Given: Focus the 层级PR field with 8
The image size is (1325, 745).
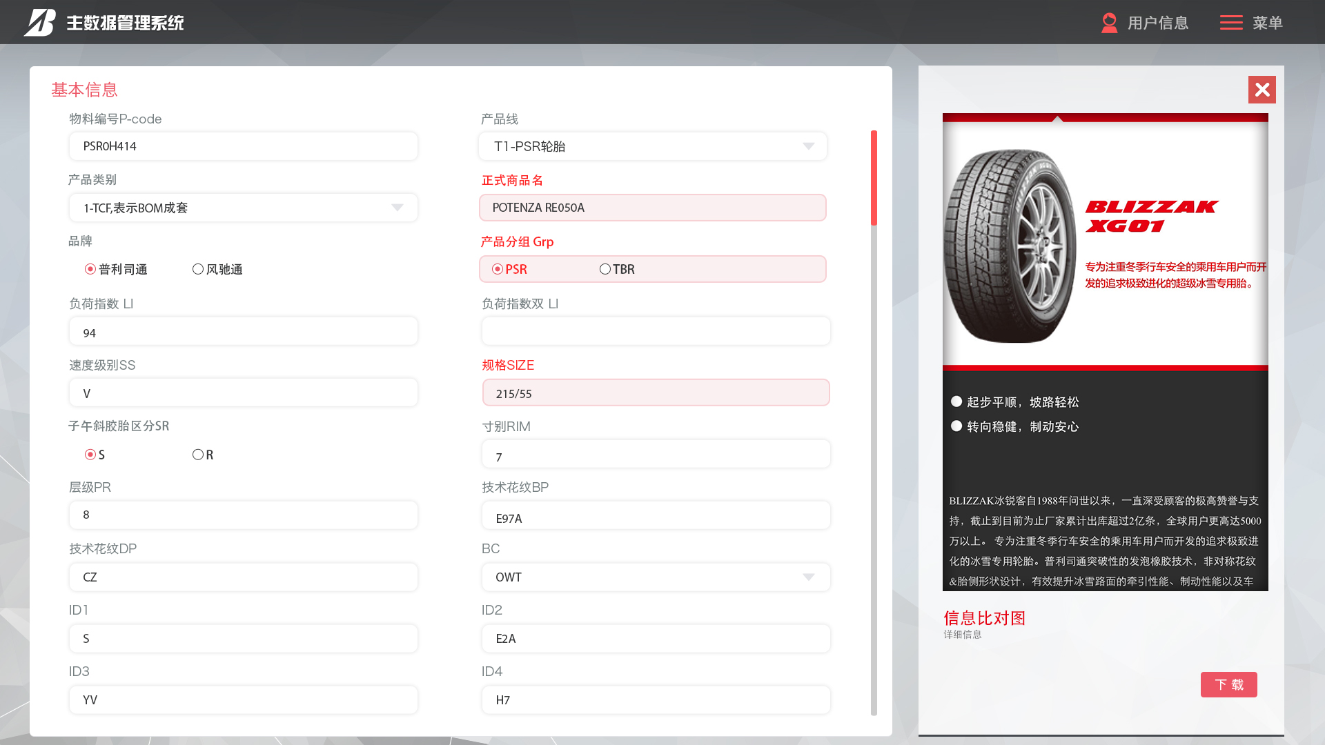Looking at the screenshot, I should pos(244,515).
